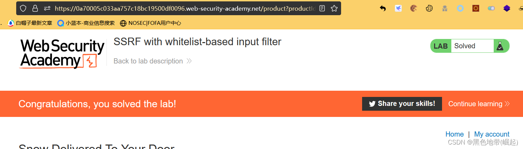Screen dimensions: 523x149
Task: Click the site security padlock icon
Action: click(x=35, y=8)
